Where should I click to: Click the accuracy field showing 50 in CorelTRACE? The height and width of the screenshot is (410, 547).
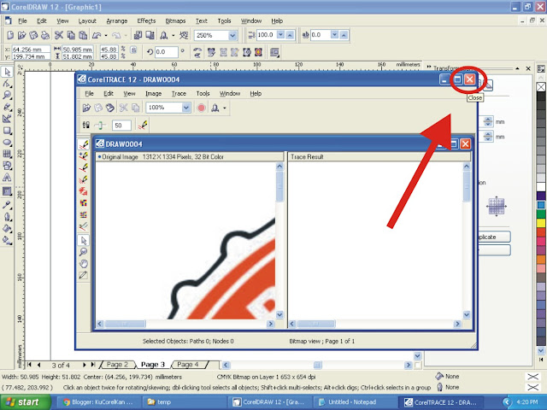(x=121, y=126)
